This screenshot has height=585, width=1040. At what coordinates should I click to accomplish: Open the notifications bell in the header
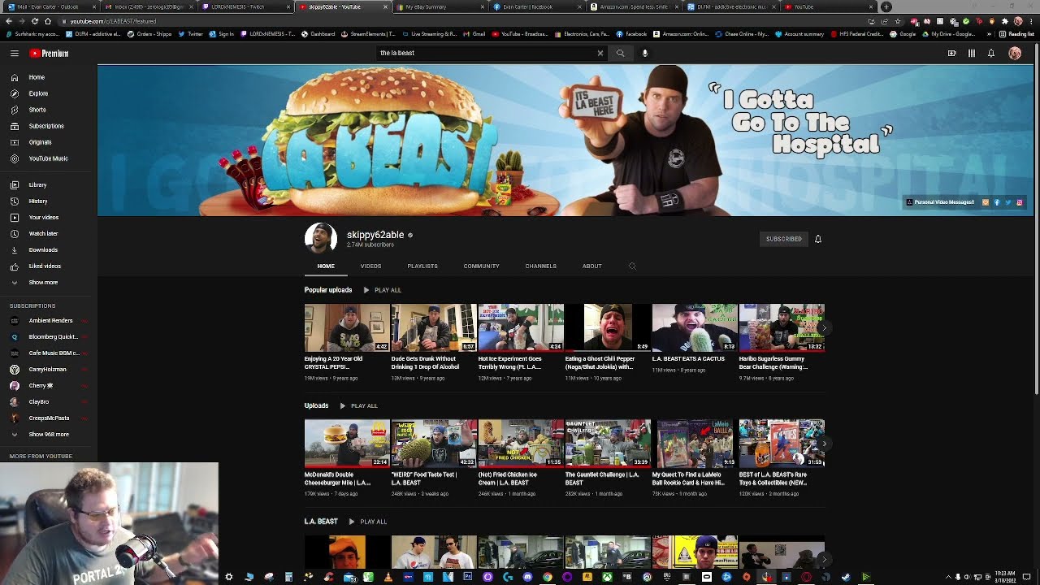(x=991, y=54)
